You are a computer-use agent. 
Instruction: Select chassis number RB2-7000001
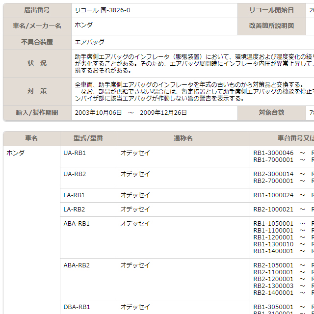pyautogui.click(x=273, y=181)
